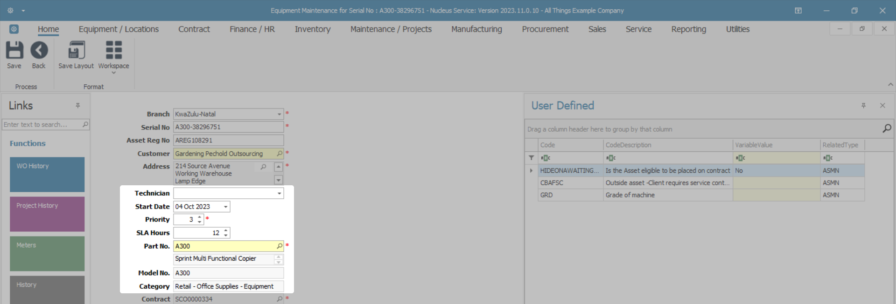Click the RelatedType filter condition icon
Viewport: 896px width, 304px height.
(x=828, y=158)
